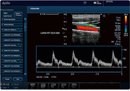The height and width of the screenshot is (91, 130).
Task: Open the Date sort dropdown arrow
Action: point(8,88)
